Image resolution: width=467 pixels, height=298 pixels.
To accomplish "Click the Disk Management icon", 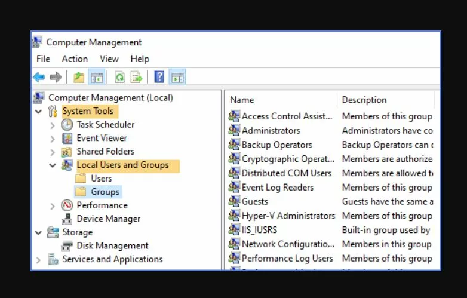I will click(x=67, y=246).
